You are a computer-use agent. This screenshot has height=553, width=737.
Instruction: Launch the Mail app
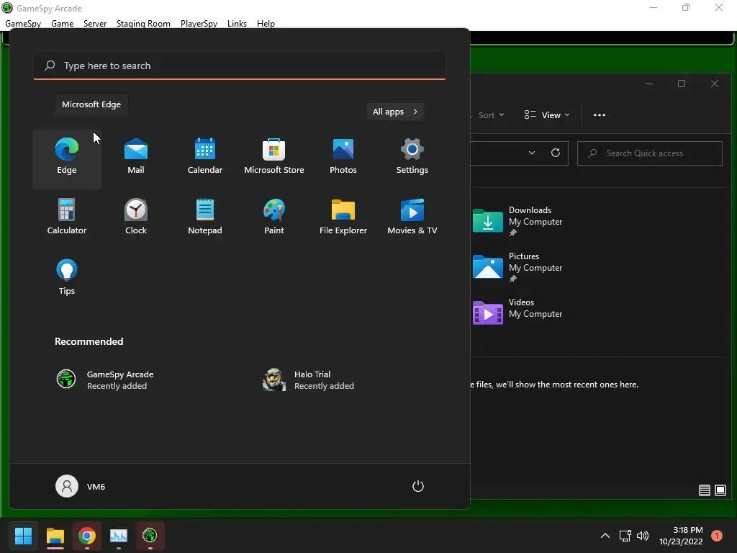tap(136, 158)
